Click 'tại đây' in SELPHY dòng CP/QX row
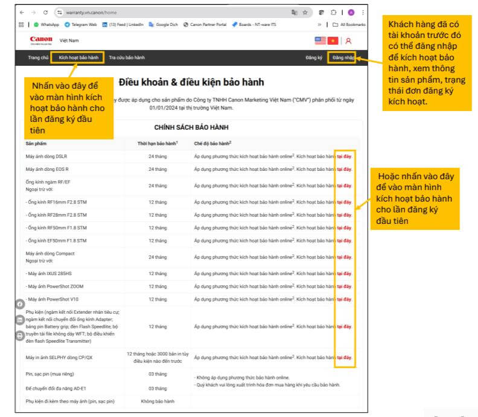Image resolution: width=478 pixels, height=417 pixels. pyautogui.click(x=344, y=357)
